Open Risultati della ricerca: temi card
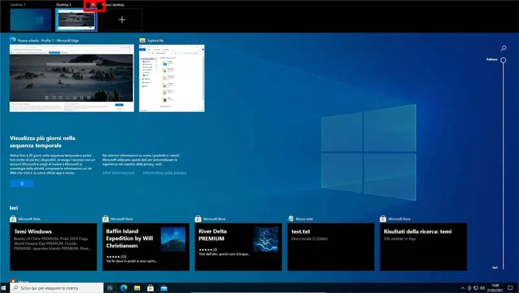This screenshot has width=519, height=293. tap(424, 247)
